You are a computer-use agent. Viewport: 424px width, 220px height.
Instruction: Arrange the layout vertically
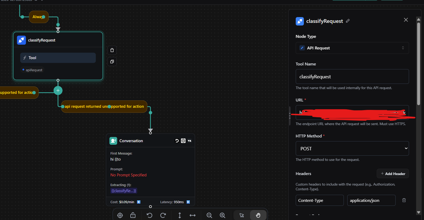pos(180,216)
